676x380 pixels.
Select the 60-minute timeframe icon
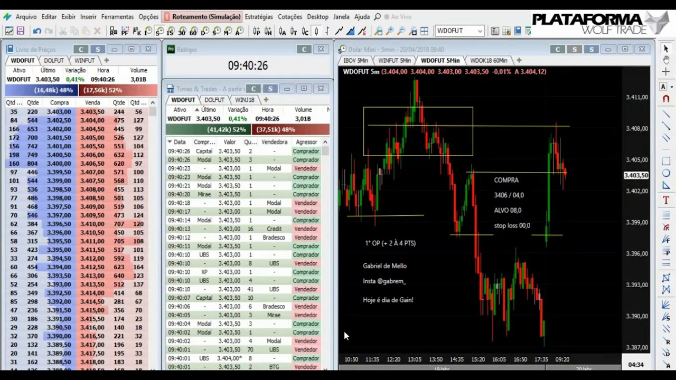tap(193, 32)
